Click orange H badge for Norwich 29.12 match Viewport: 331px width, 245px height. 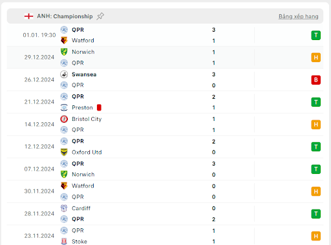coord(316,58)
